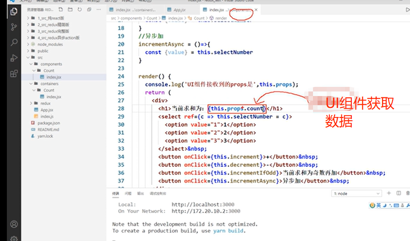Open the Accounts menu icon
This screenshot has height=241, width=410.
[x=14, y=224]
